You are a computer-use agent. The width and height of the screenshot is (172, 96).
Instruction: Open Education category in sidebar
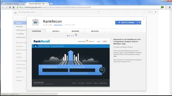[20, 46]
